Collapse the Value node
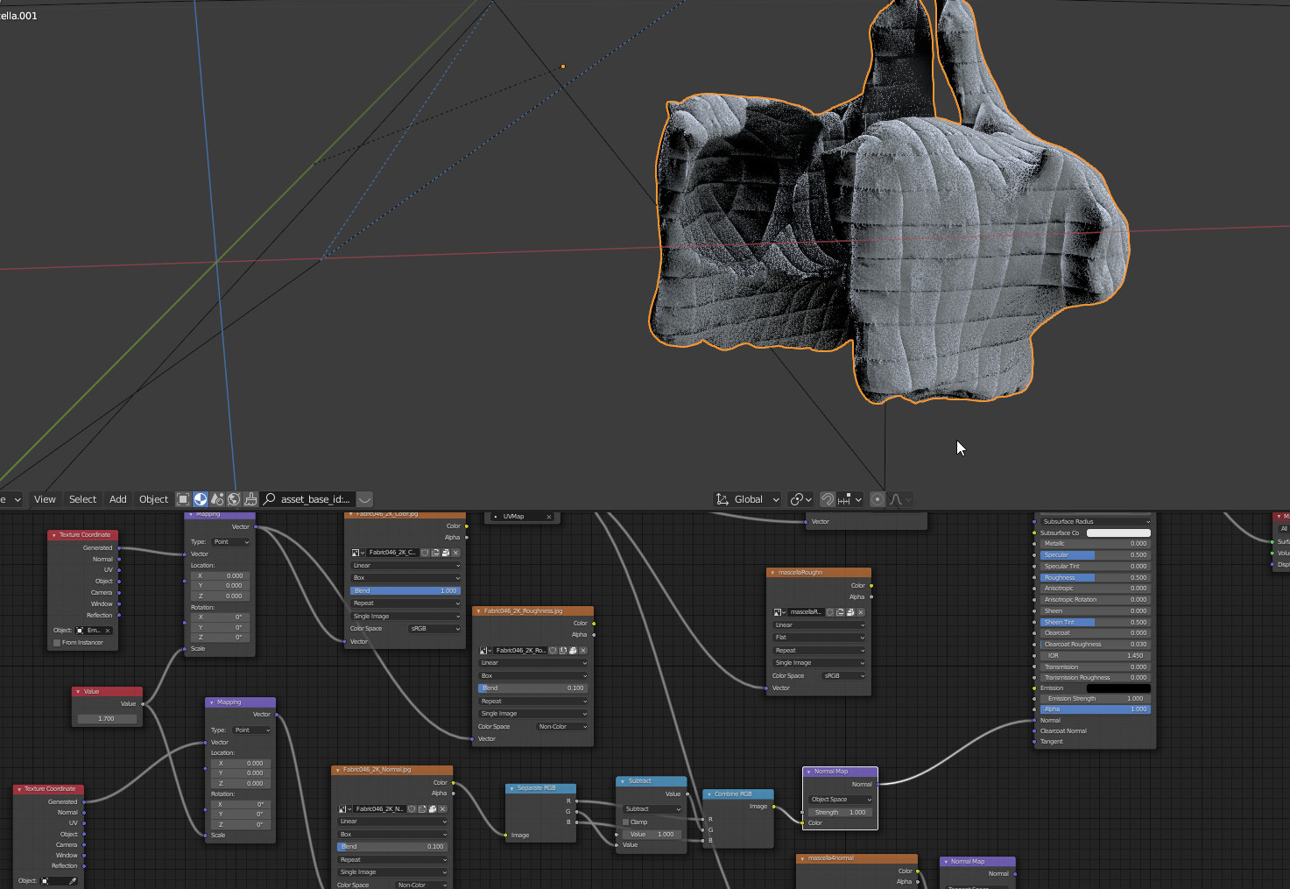The height and width of the screenshot is (889, 1290). pos(78,692)
